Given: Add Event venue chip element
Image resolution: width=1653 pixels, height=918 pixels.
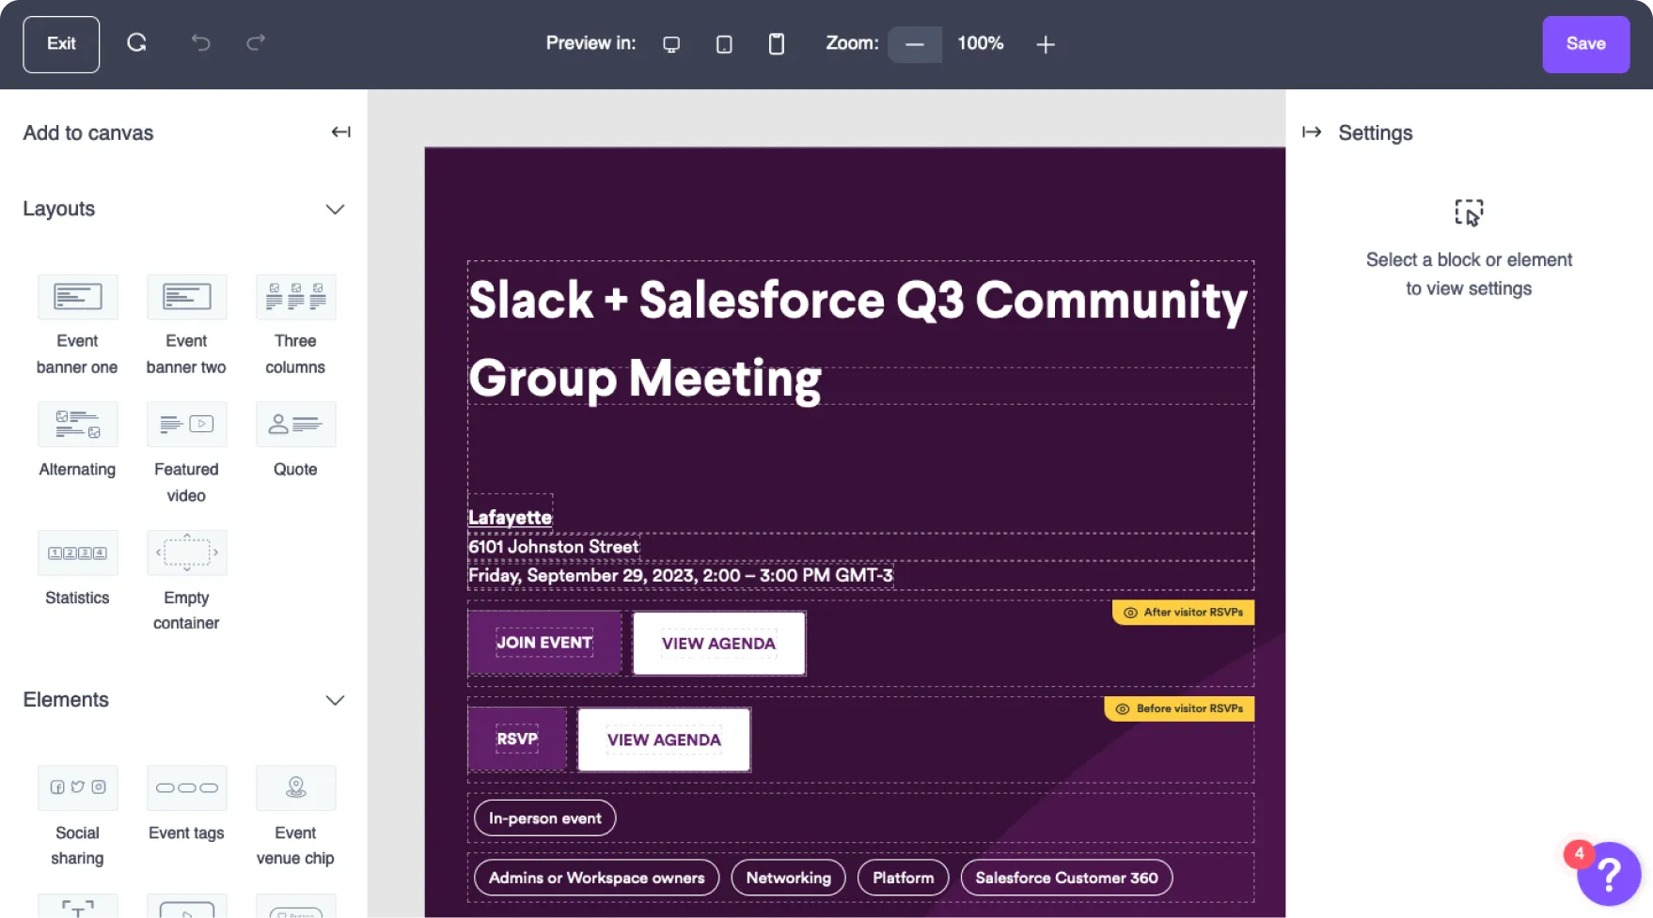Looking at the screenshot, I should tap(295, 817).
